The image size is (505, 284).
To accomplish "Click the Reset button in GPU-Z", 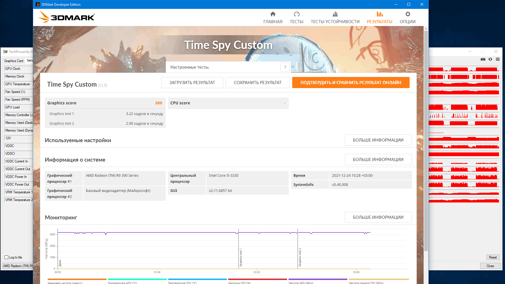I will point(493,257).
